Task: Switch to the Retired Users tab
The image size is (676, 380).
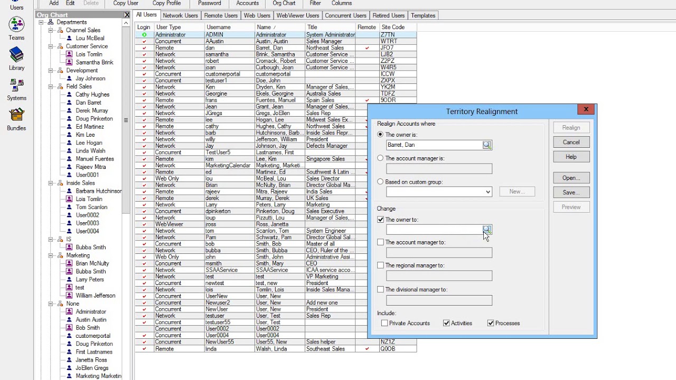Action: tap(388, 16)
